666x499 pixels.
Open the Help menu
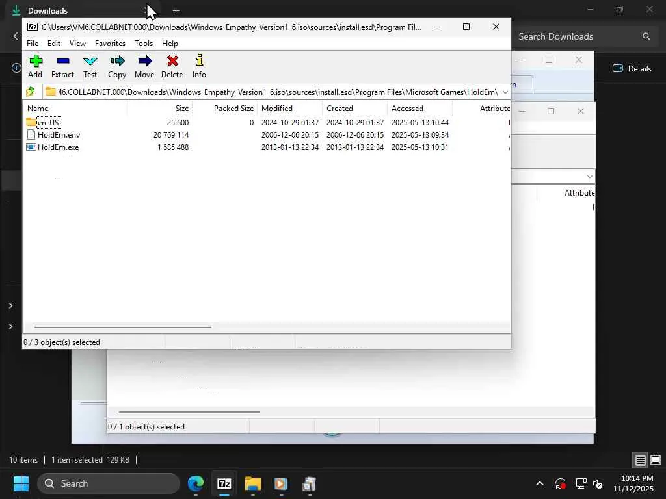point(170,44)
